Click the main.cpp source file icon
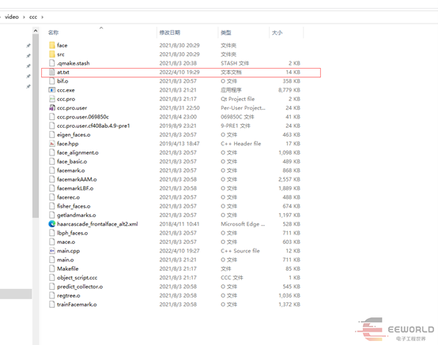The width and height of the screenshot is (438, 345). tap(52, 251)
